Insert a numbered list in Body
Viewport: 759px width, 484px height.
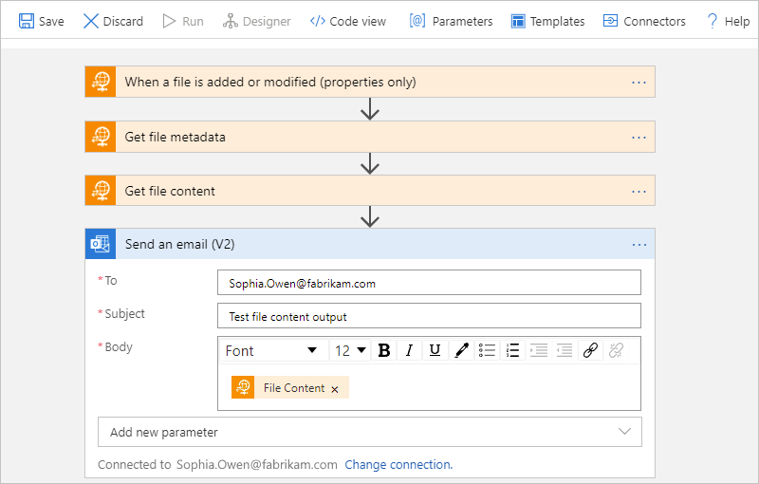[x=512, y=350]
